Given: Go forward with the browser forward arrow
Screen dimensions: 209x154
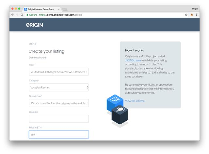Looking at the screenshot, I should [x=17, y=15].
